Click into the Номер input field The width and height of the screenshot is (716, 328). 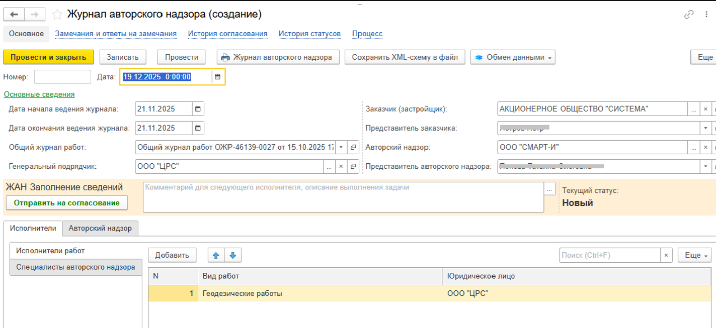(62, 77)
